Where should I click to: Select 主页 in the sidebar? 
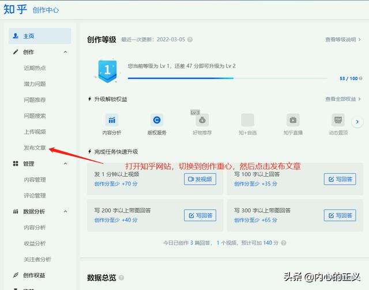click(x=40, y=36)
